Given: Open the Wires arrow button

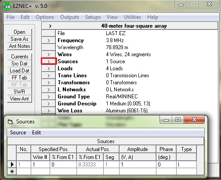Looking at the screenshot, I should pos(49,54).
